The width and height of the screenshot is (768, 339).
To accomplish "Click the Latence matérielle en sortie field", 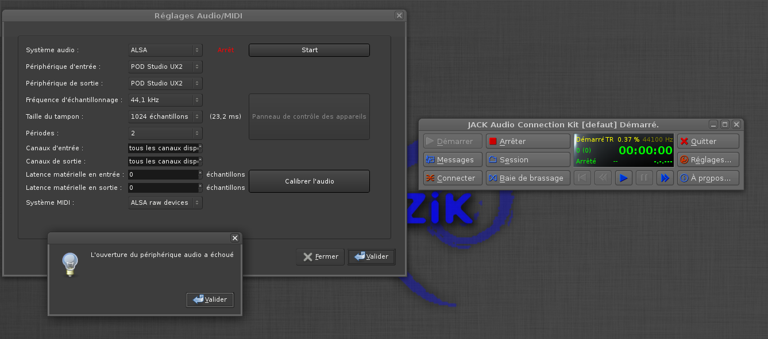I will 163,188.
